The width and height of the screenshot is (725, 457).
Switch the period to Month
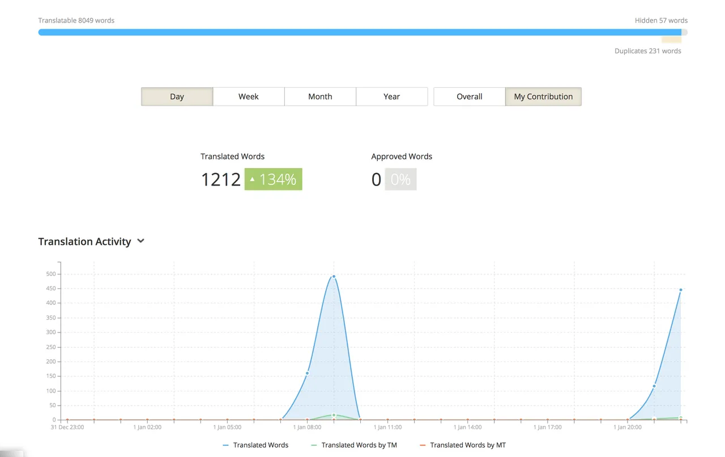point(320,96)
